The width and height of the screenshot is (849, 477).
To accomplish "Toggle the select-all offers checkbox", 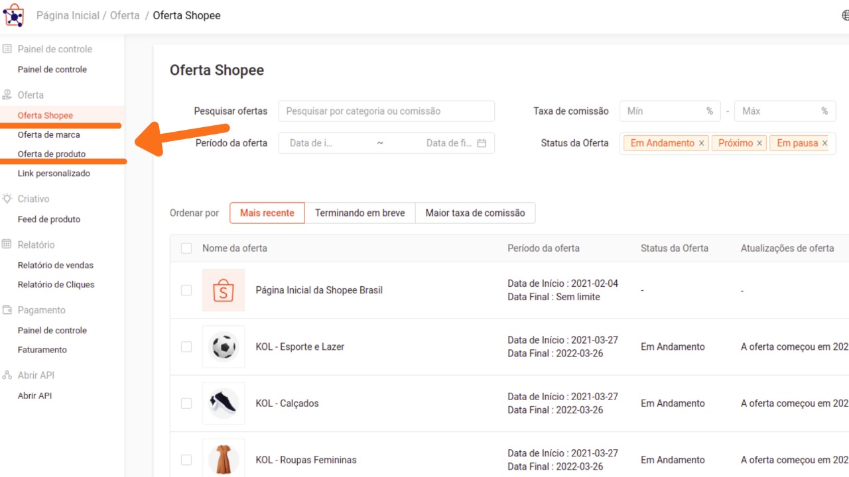I will [x=186, y=248].
